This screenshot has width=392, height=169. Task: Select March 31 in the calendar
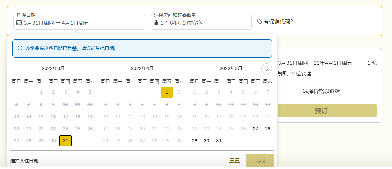[x=65, y=141]
